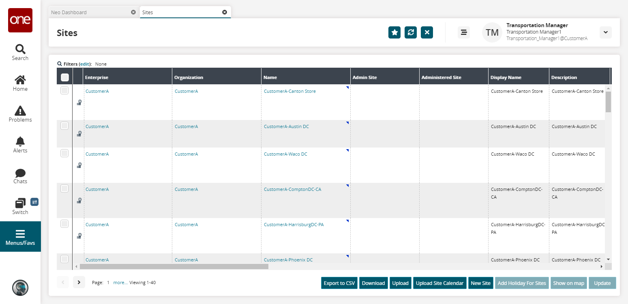Switch to the Neo Dashboard tab
Image resolution: width=628 pixels, height=304 pixels.
click(69, 13)
